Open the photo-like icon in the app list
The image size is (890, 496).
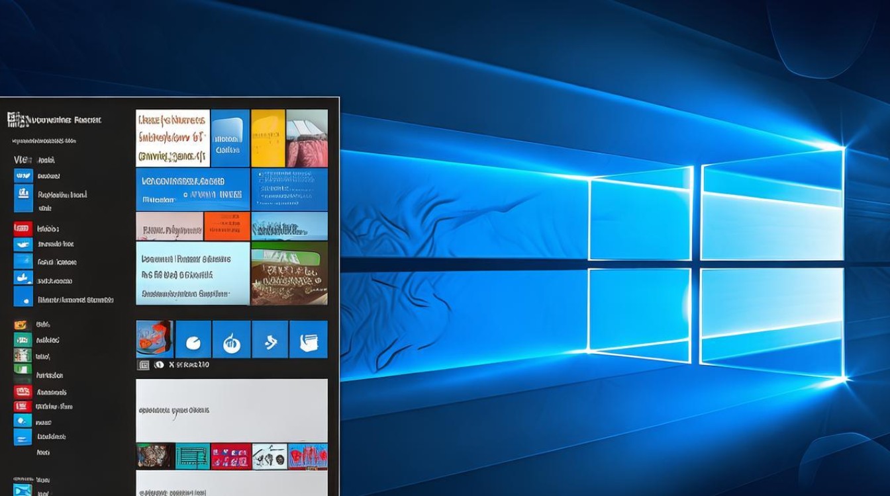pos(23,355)
